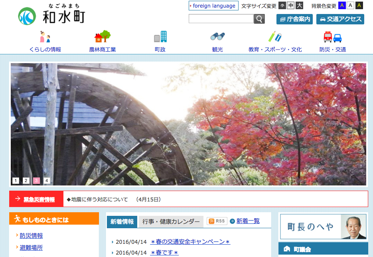373x257 pixels.
Task: Open 農林商工業 menu label
Action: [102, 49]
